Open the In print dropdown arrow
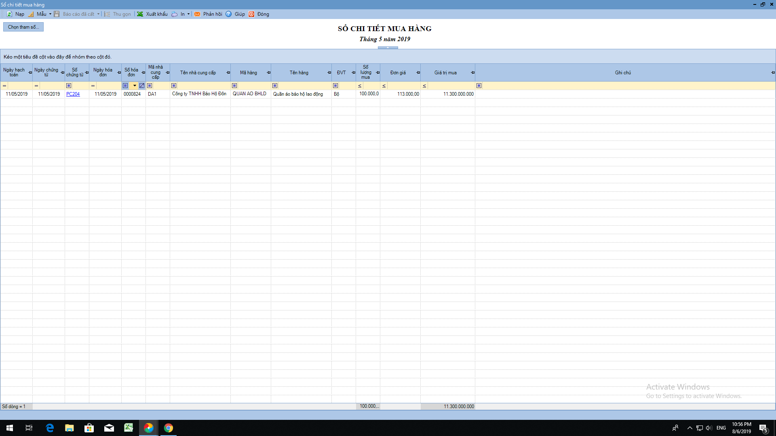The height and width of the screenshot is (436, 776). coord(188,14)
